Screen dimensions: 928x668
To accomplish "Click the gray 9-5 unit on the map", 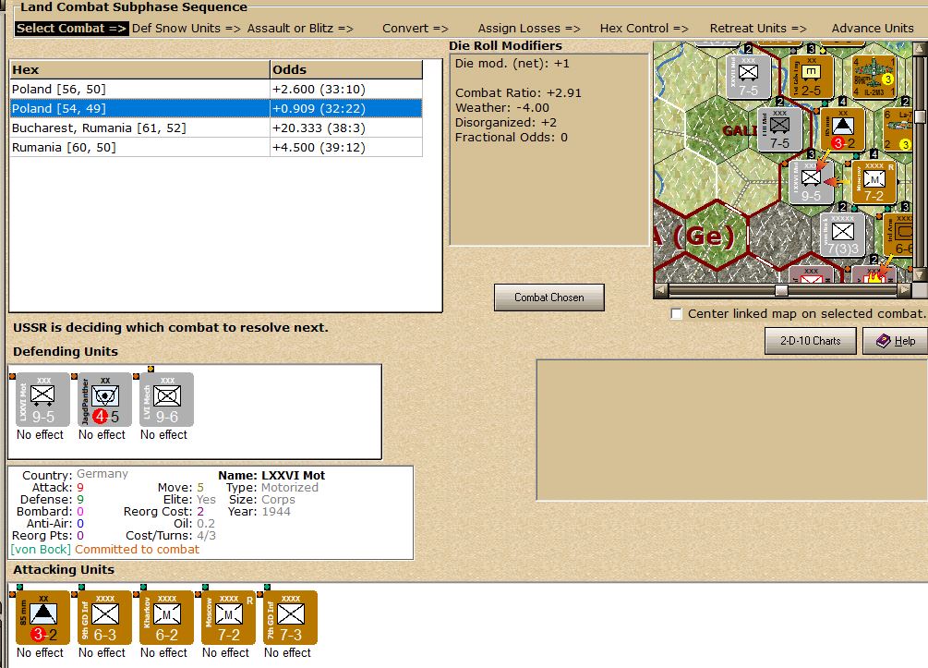I will click(811, 182).
